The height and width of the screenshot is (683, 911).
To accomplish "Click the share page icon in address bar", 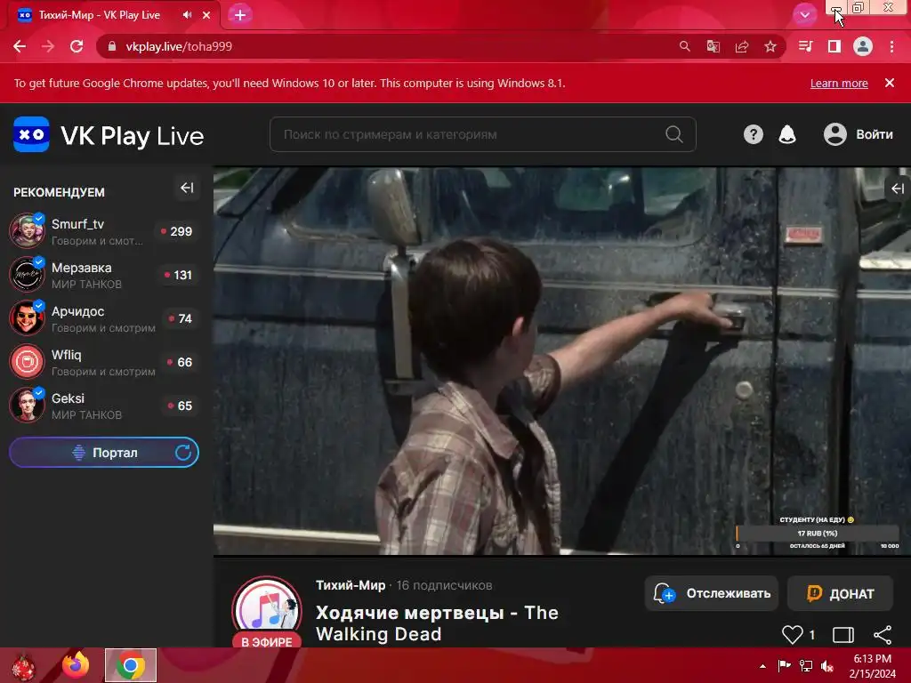I will (742, 46).
